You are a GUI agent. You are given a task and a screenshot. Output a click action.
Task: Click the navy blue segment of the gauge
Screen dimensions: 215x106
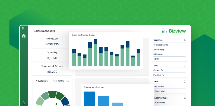click(65, 101)
